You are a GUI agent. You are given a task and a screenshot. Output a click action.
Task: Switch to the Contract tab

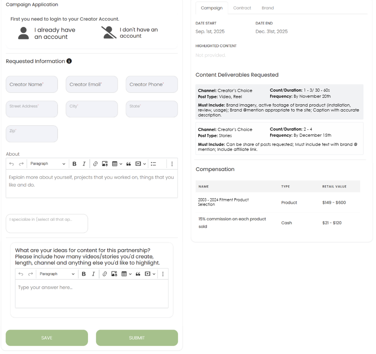click(x=242, y=8)
